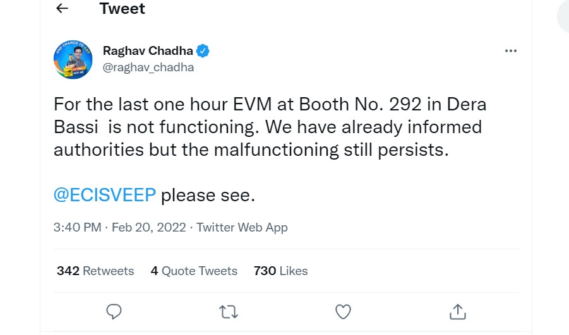
Task: Click the @raghav_chadha handle
Action: [148, 67]
